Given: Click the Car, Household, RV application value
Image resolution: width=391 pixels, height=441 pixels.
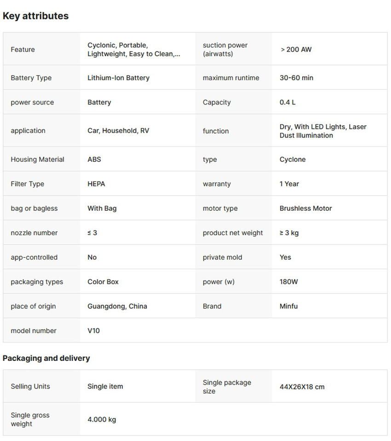Looking at the screenshot, I should tap(118, 131).
